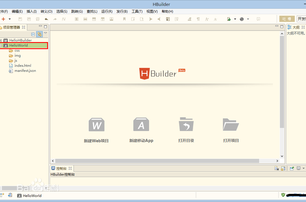This screenshot has height=202, width=306.
Task: Close the 大纲 outline tab
Action: pos(303,27)
